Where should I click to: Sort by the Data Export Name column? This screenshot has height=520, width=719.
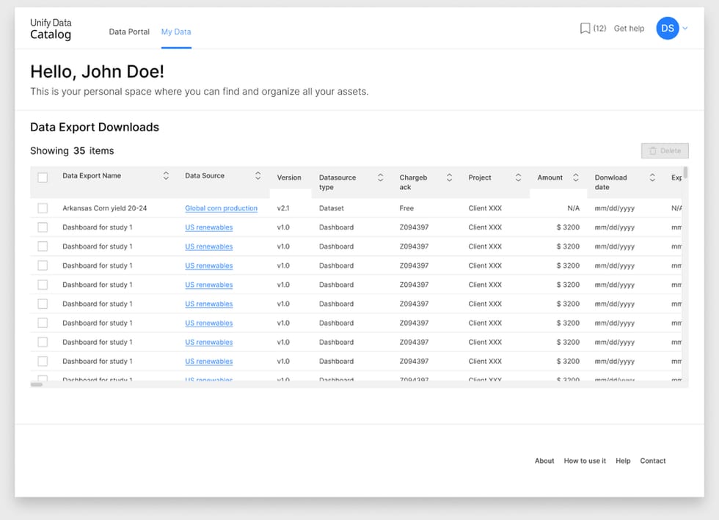pyautogui.click(x=166, y=175)
